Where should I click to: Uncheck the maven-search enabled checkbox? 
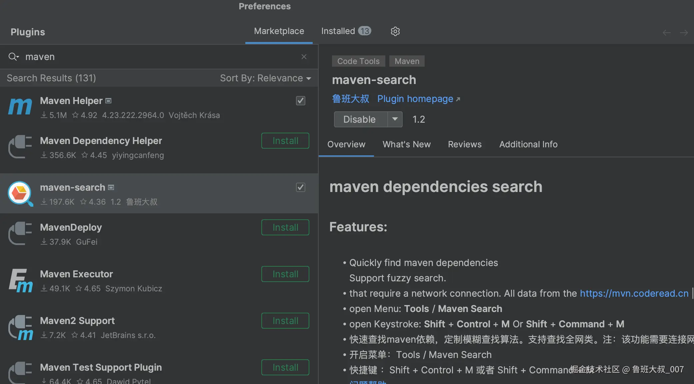click(300, 187)
